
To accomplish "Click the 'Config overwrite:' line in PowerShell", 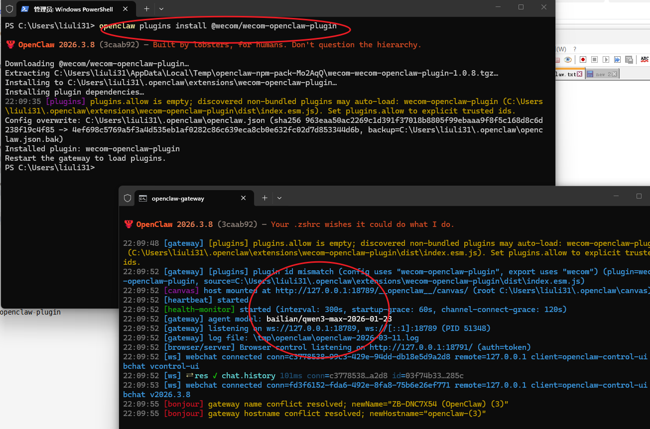I will 274,130.
